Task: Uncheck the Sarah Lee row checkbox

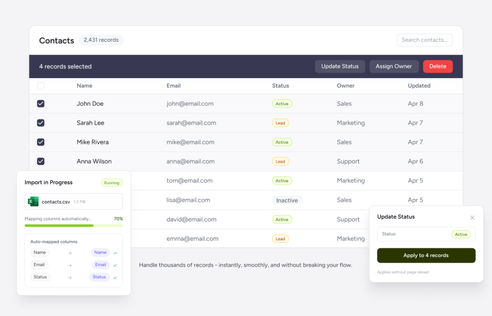Action: point(40,123)
